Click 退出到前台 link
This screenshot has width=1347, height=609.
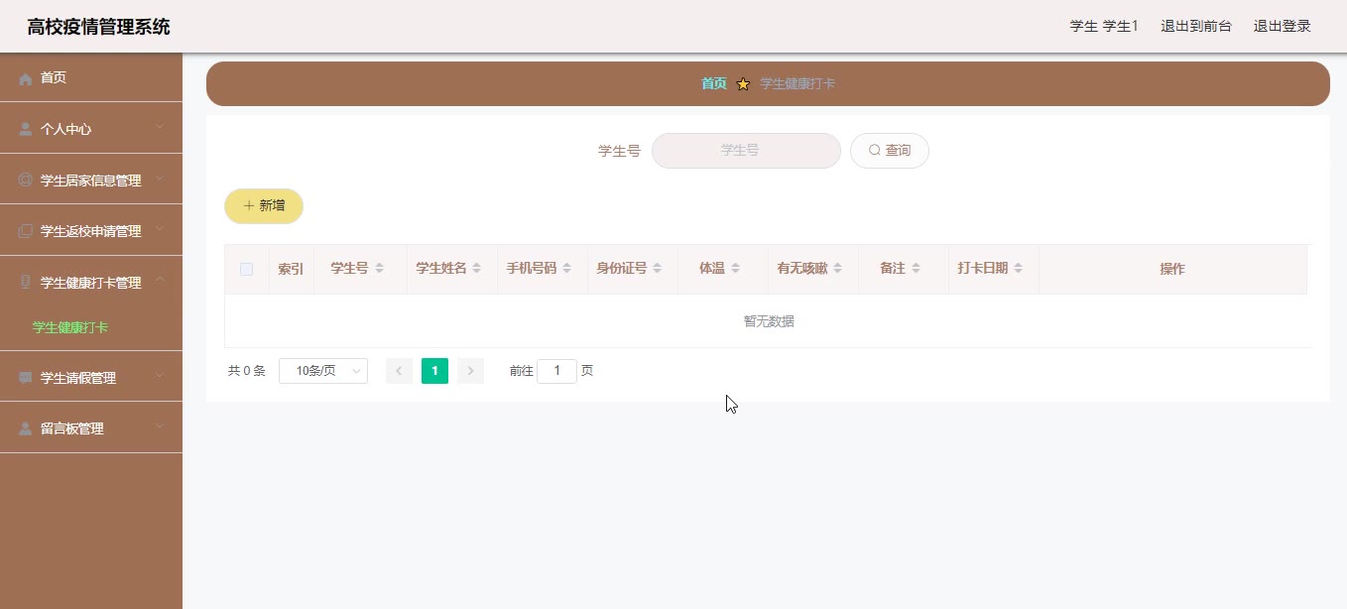pos(1196,26)
